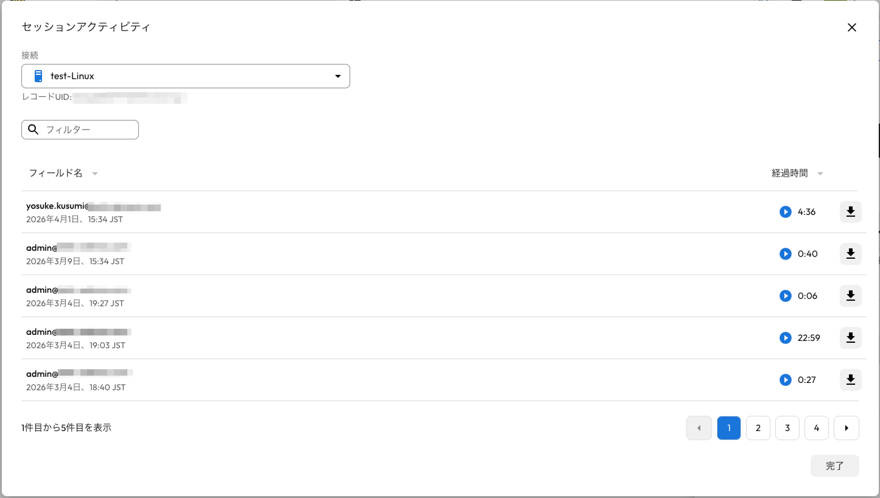Go to page 3
This screenshot has width=880, height=498.
pyautogui.click(x=787, y=428)
